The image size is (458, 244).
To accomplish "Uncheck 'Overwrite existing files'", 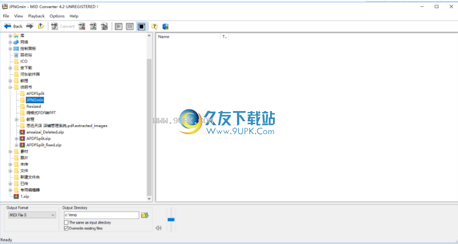I will 66,228.
